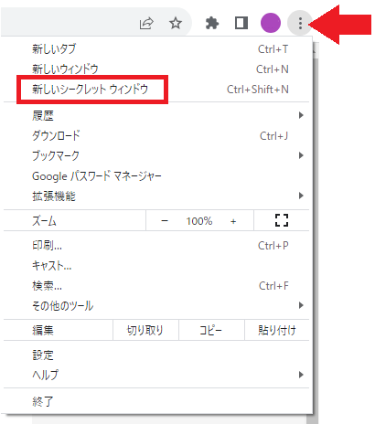Open the extensions puzzle piece icon
The width and height of the screenshot is (375, 424).
pyautogui.click(x=212, y=23)
